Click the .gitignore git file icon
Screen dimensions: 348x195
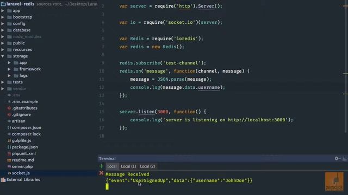click(x=9, y=114)
